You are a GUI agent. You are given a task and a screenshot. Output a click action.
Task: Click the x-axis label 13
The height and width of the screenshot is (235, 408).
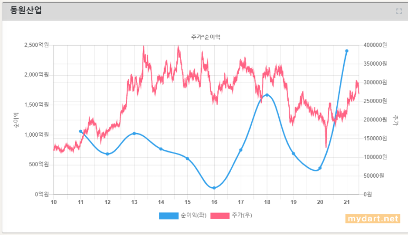point(134,202)
